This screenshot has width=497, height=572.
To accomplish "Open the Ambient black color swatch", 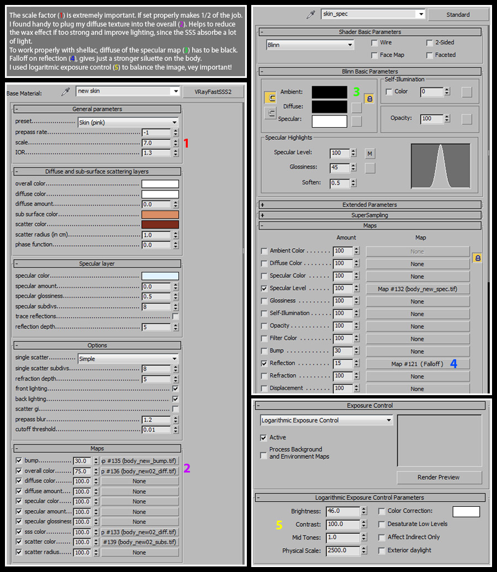I will [329, 92].
